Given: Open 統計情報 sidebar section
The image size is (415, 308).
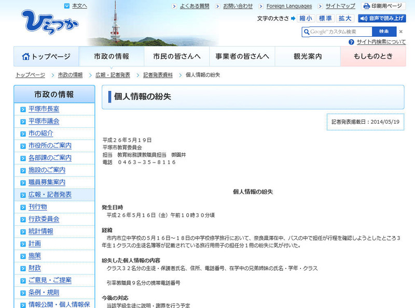Looking at the screenshot, I should (x=42, y=231).
